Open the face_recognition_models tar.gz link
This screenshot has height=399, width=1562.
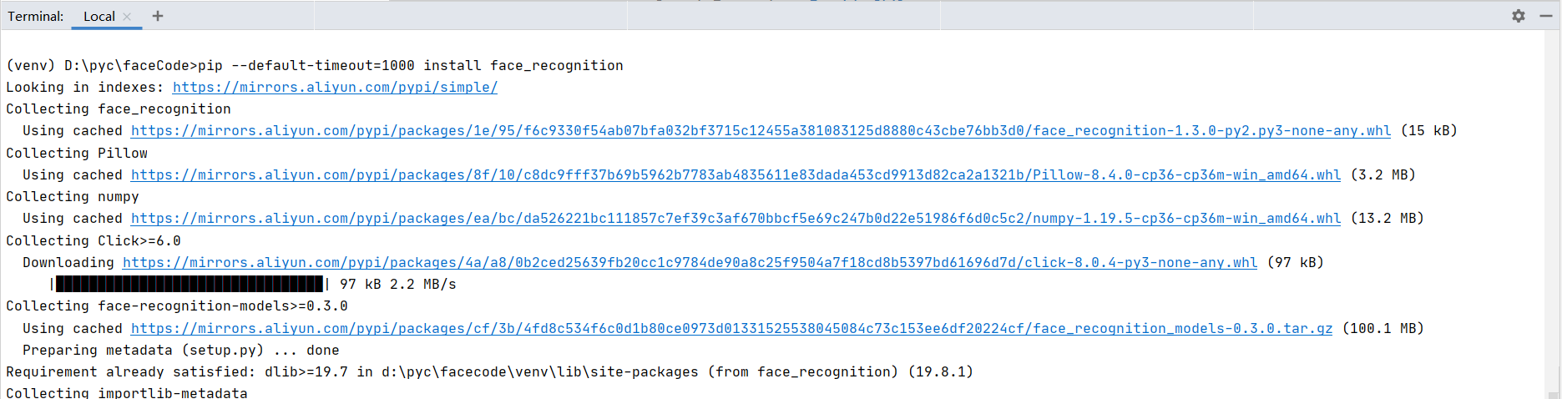[731, 329]
